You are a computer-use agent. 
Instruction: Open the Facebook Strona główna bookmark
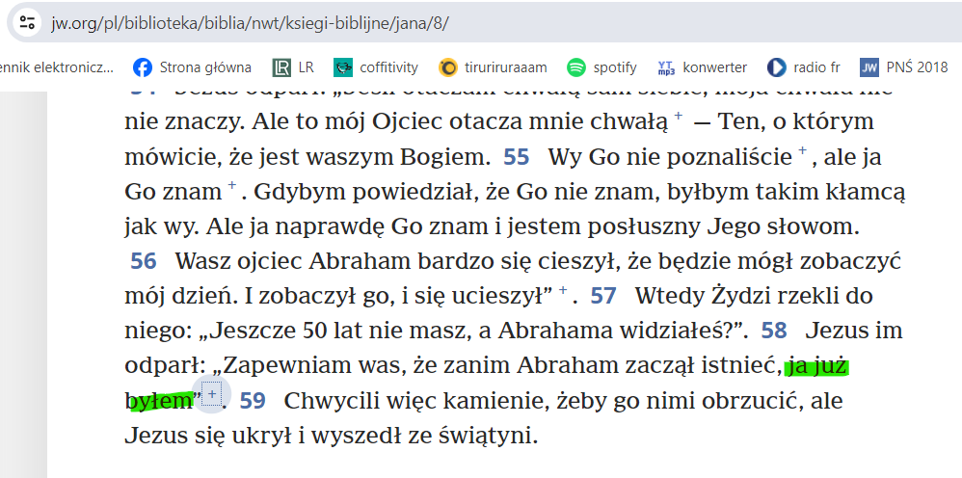pyautogui.click(x=193, y=67)
